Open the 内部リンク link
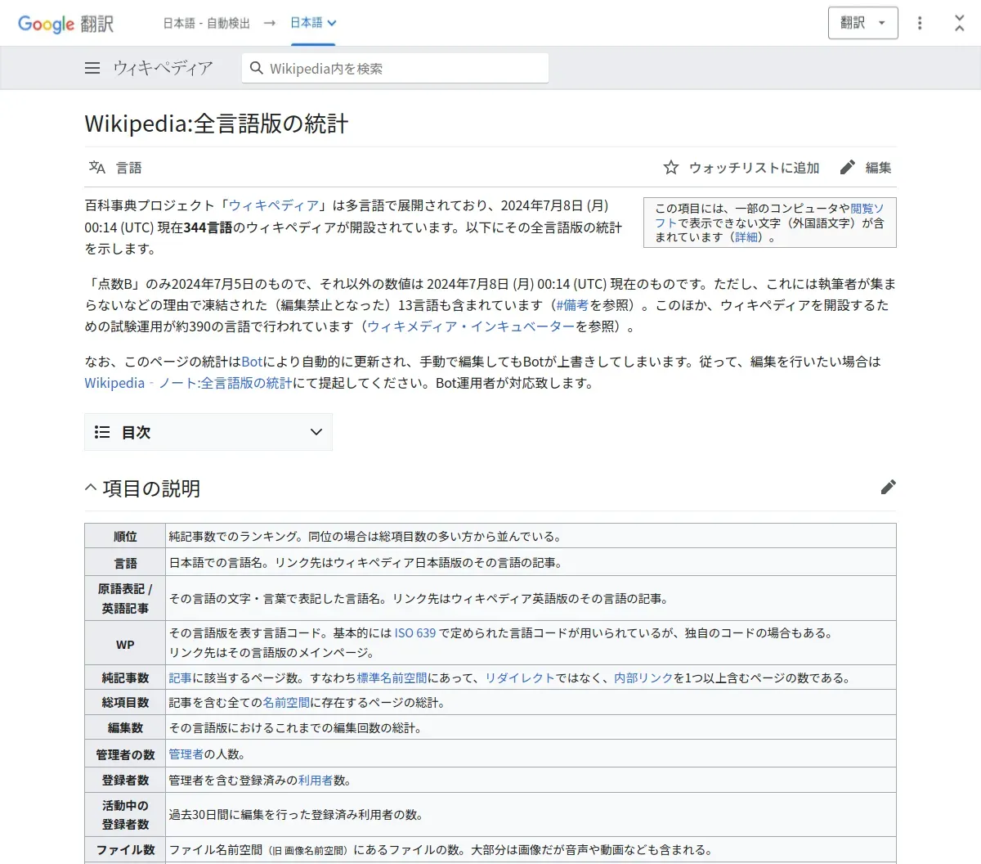Screen dimensions: 981x864 (x=643, y=678)
